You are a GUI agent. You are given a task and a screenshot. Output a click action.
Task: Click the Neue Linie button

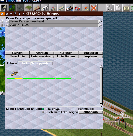coord(17,56)
